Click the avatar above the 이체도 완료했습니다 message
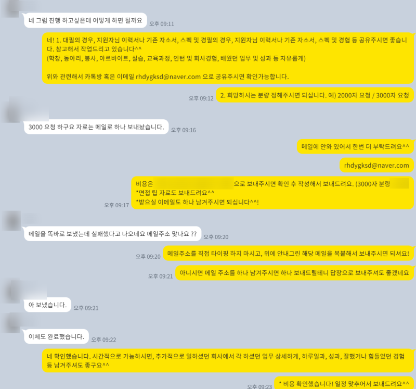The width and height of the screenshot is (416, 389). 11,323
